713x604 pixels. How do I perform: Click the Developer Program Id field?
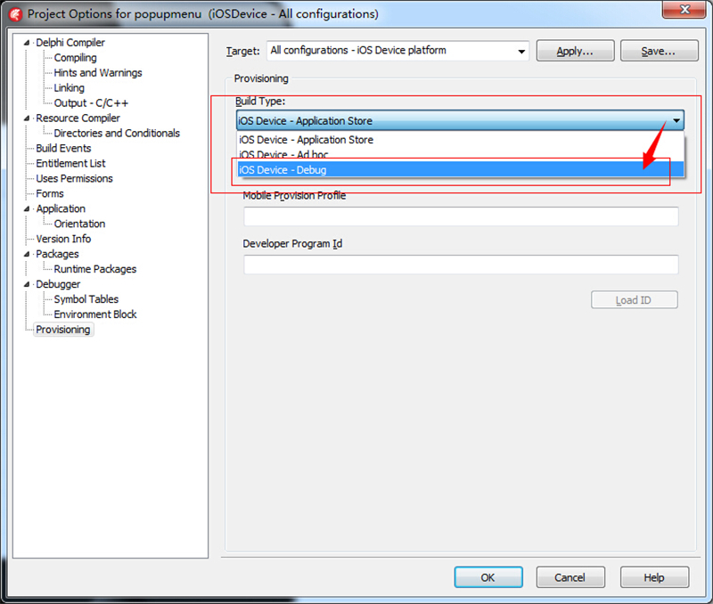(461, 265)
